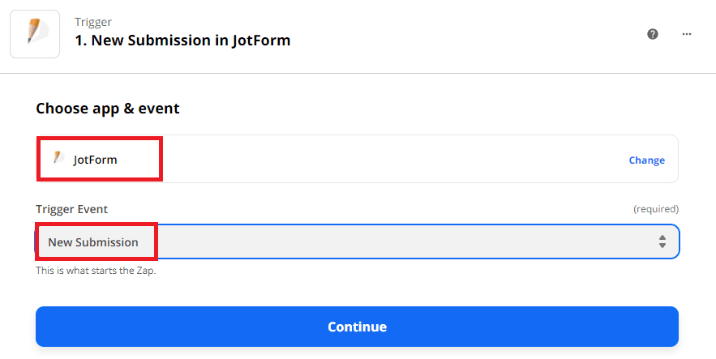
Task: Open the three-dot more options menu
Action: click(687, 34)
